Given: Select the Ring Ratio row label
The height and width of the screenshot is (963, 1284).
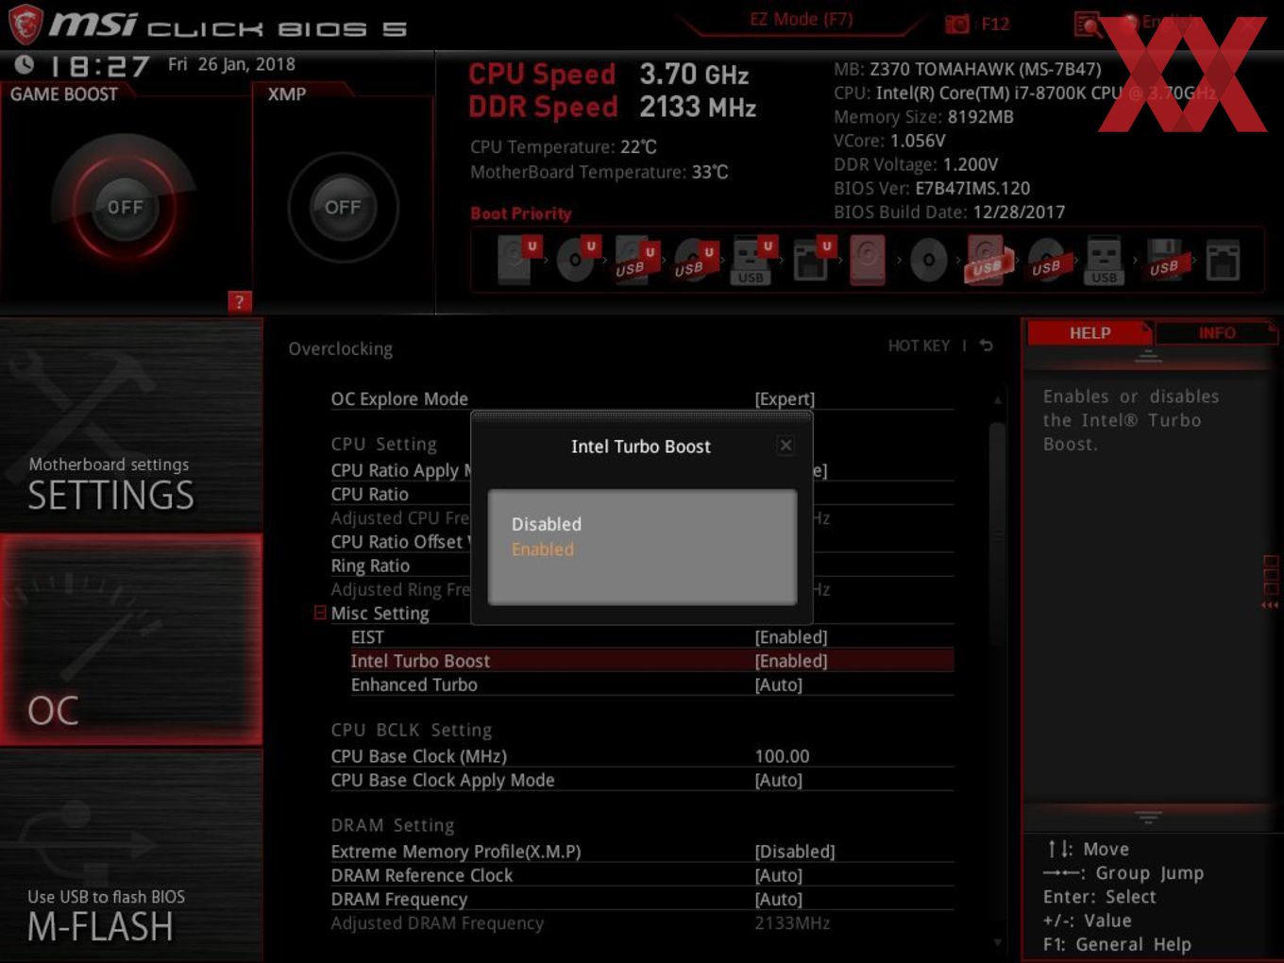Looking at the screenshot, I should point(370,566).
